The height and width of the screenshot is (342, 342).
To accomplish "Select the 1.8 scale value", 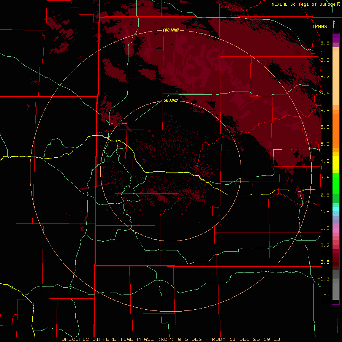I will pyautogui.click(x=325, y=212).
